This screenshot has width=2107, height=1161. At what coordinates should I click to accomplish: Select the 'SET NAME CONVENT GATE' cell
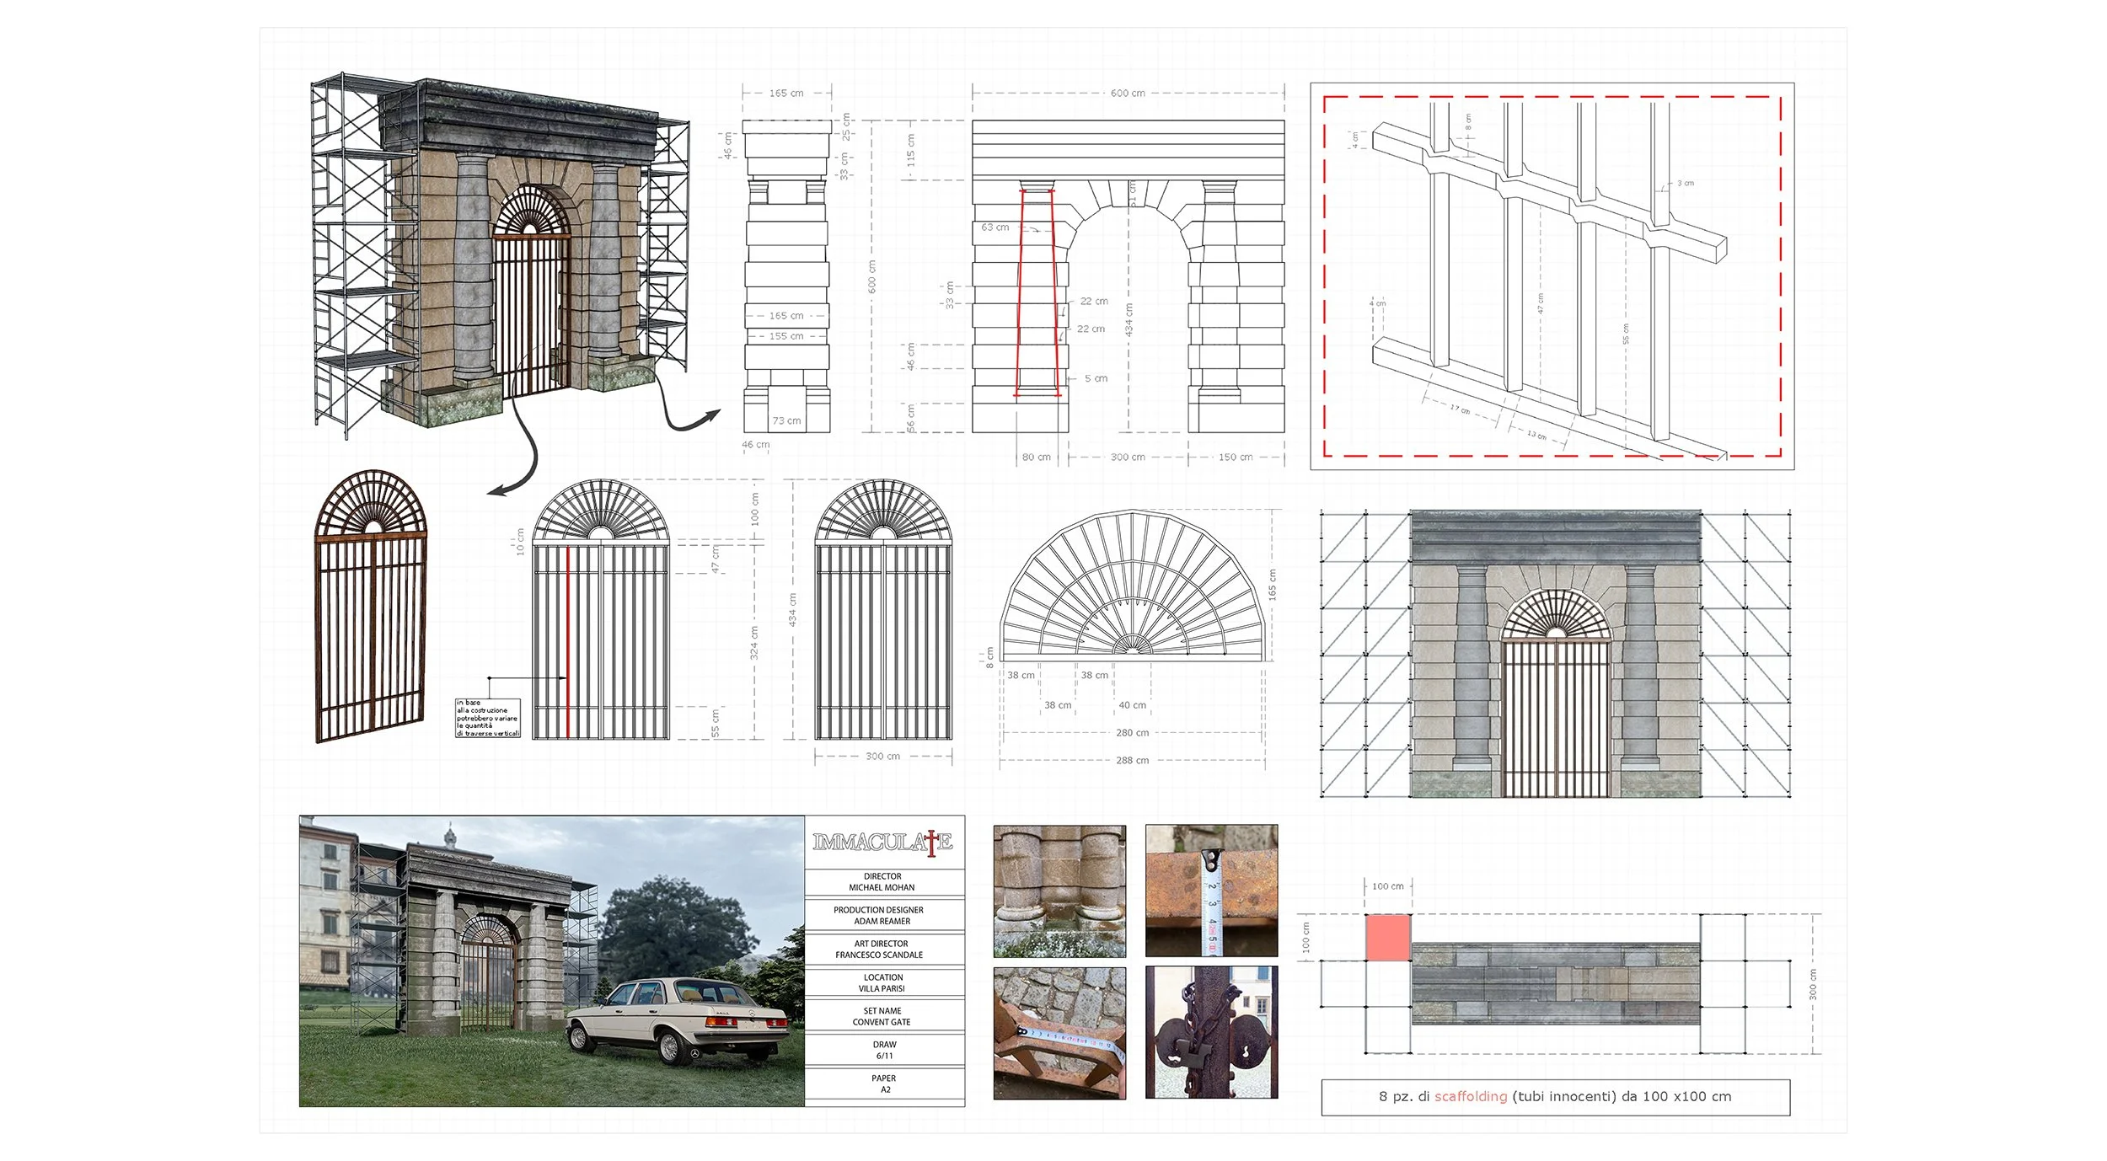pyautogui.click(x=884, y=1016)
